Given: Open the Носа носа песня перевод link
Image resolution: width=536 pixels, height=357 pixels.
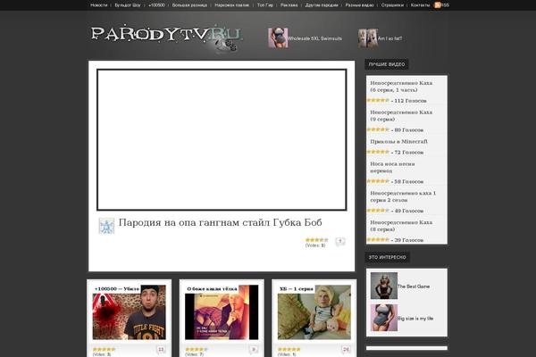Looking at the screenshot, I should tap(392, 167).
